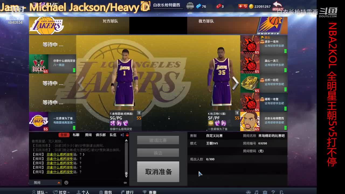Click flame basketball avatar of 真心一浪三
The image size is (345, 194).
250,64
